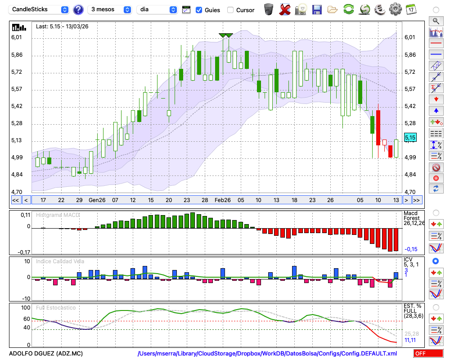Screen dimensions: 450x360
Task: Click Estocastico panel indicator curve button
Action: tap(436, 341)
